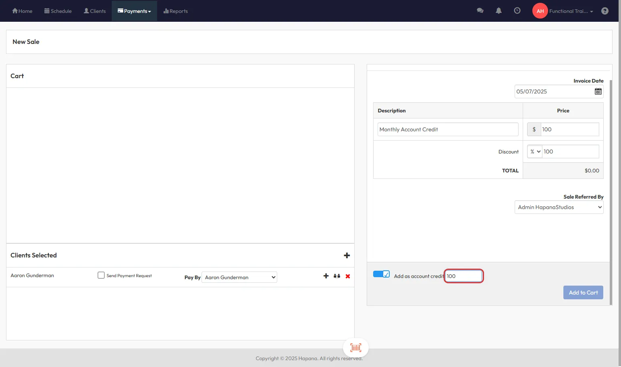621x367 pixels.
Task: Go to the Schedule tab
Action: pos(58,11)
